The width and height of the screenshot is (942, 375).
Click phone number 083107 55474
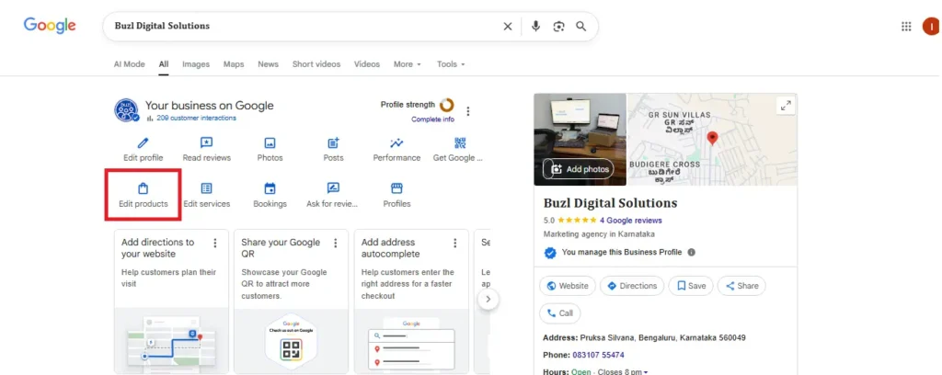597,355
